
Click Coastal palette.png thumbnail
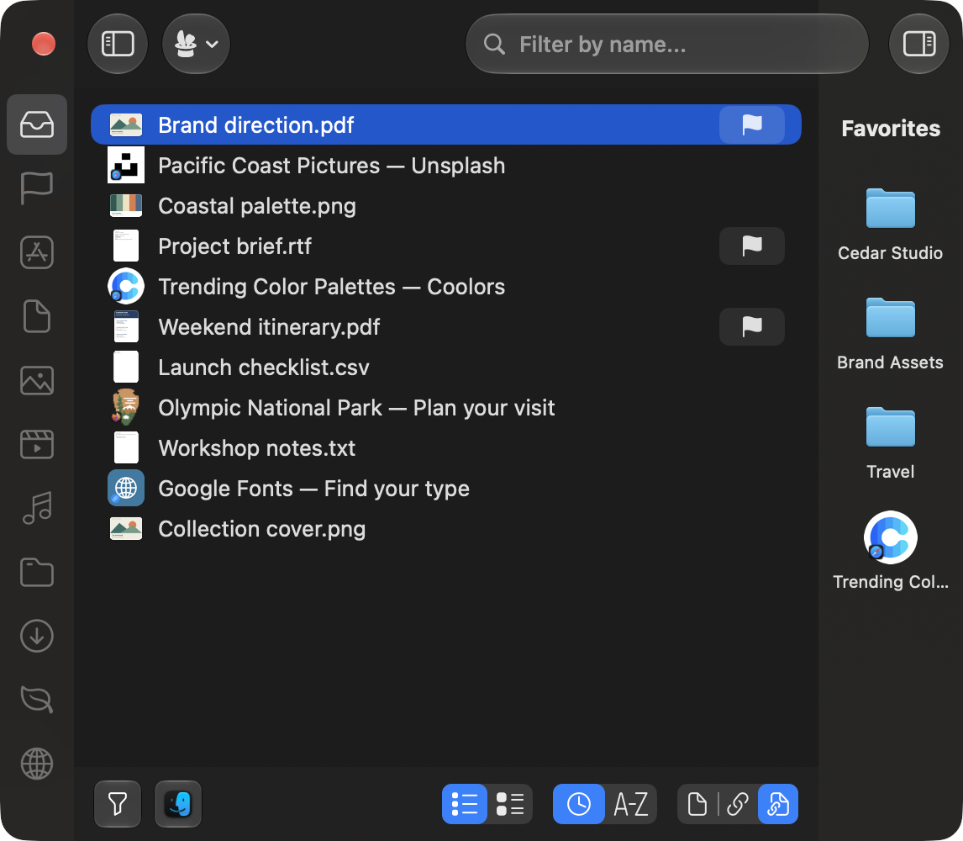[x=126, y=206]
